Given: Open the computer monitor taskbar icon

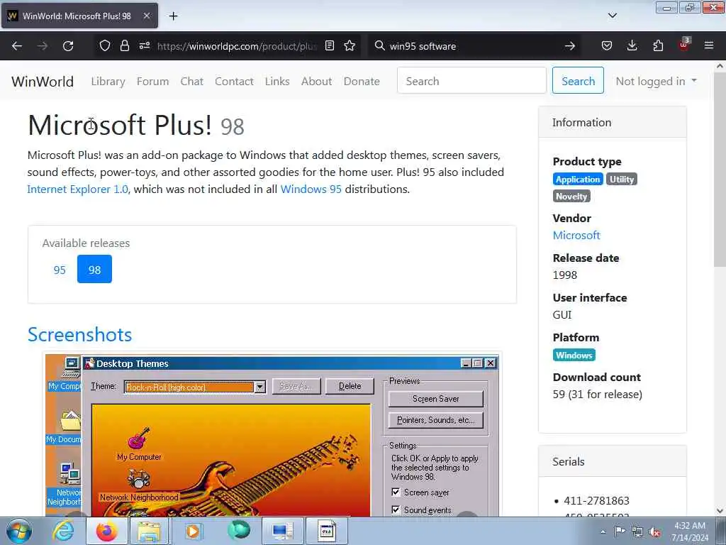Looking at the screenshot, I should click(282, 531).
